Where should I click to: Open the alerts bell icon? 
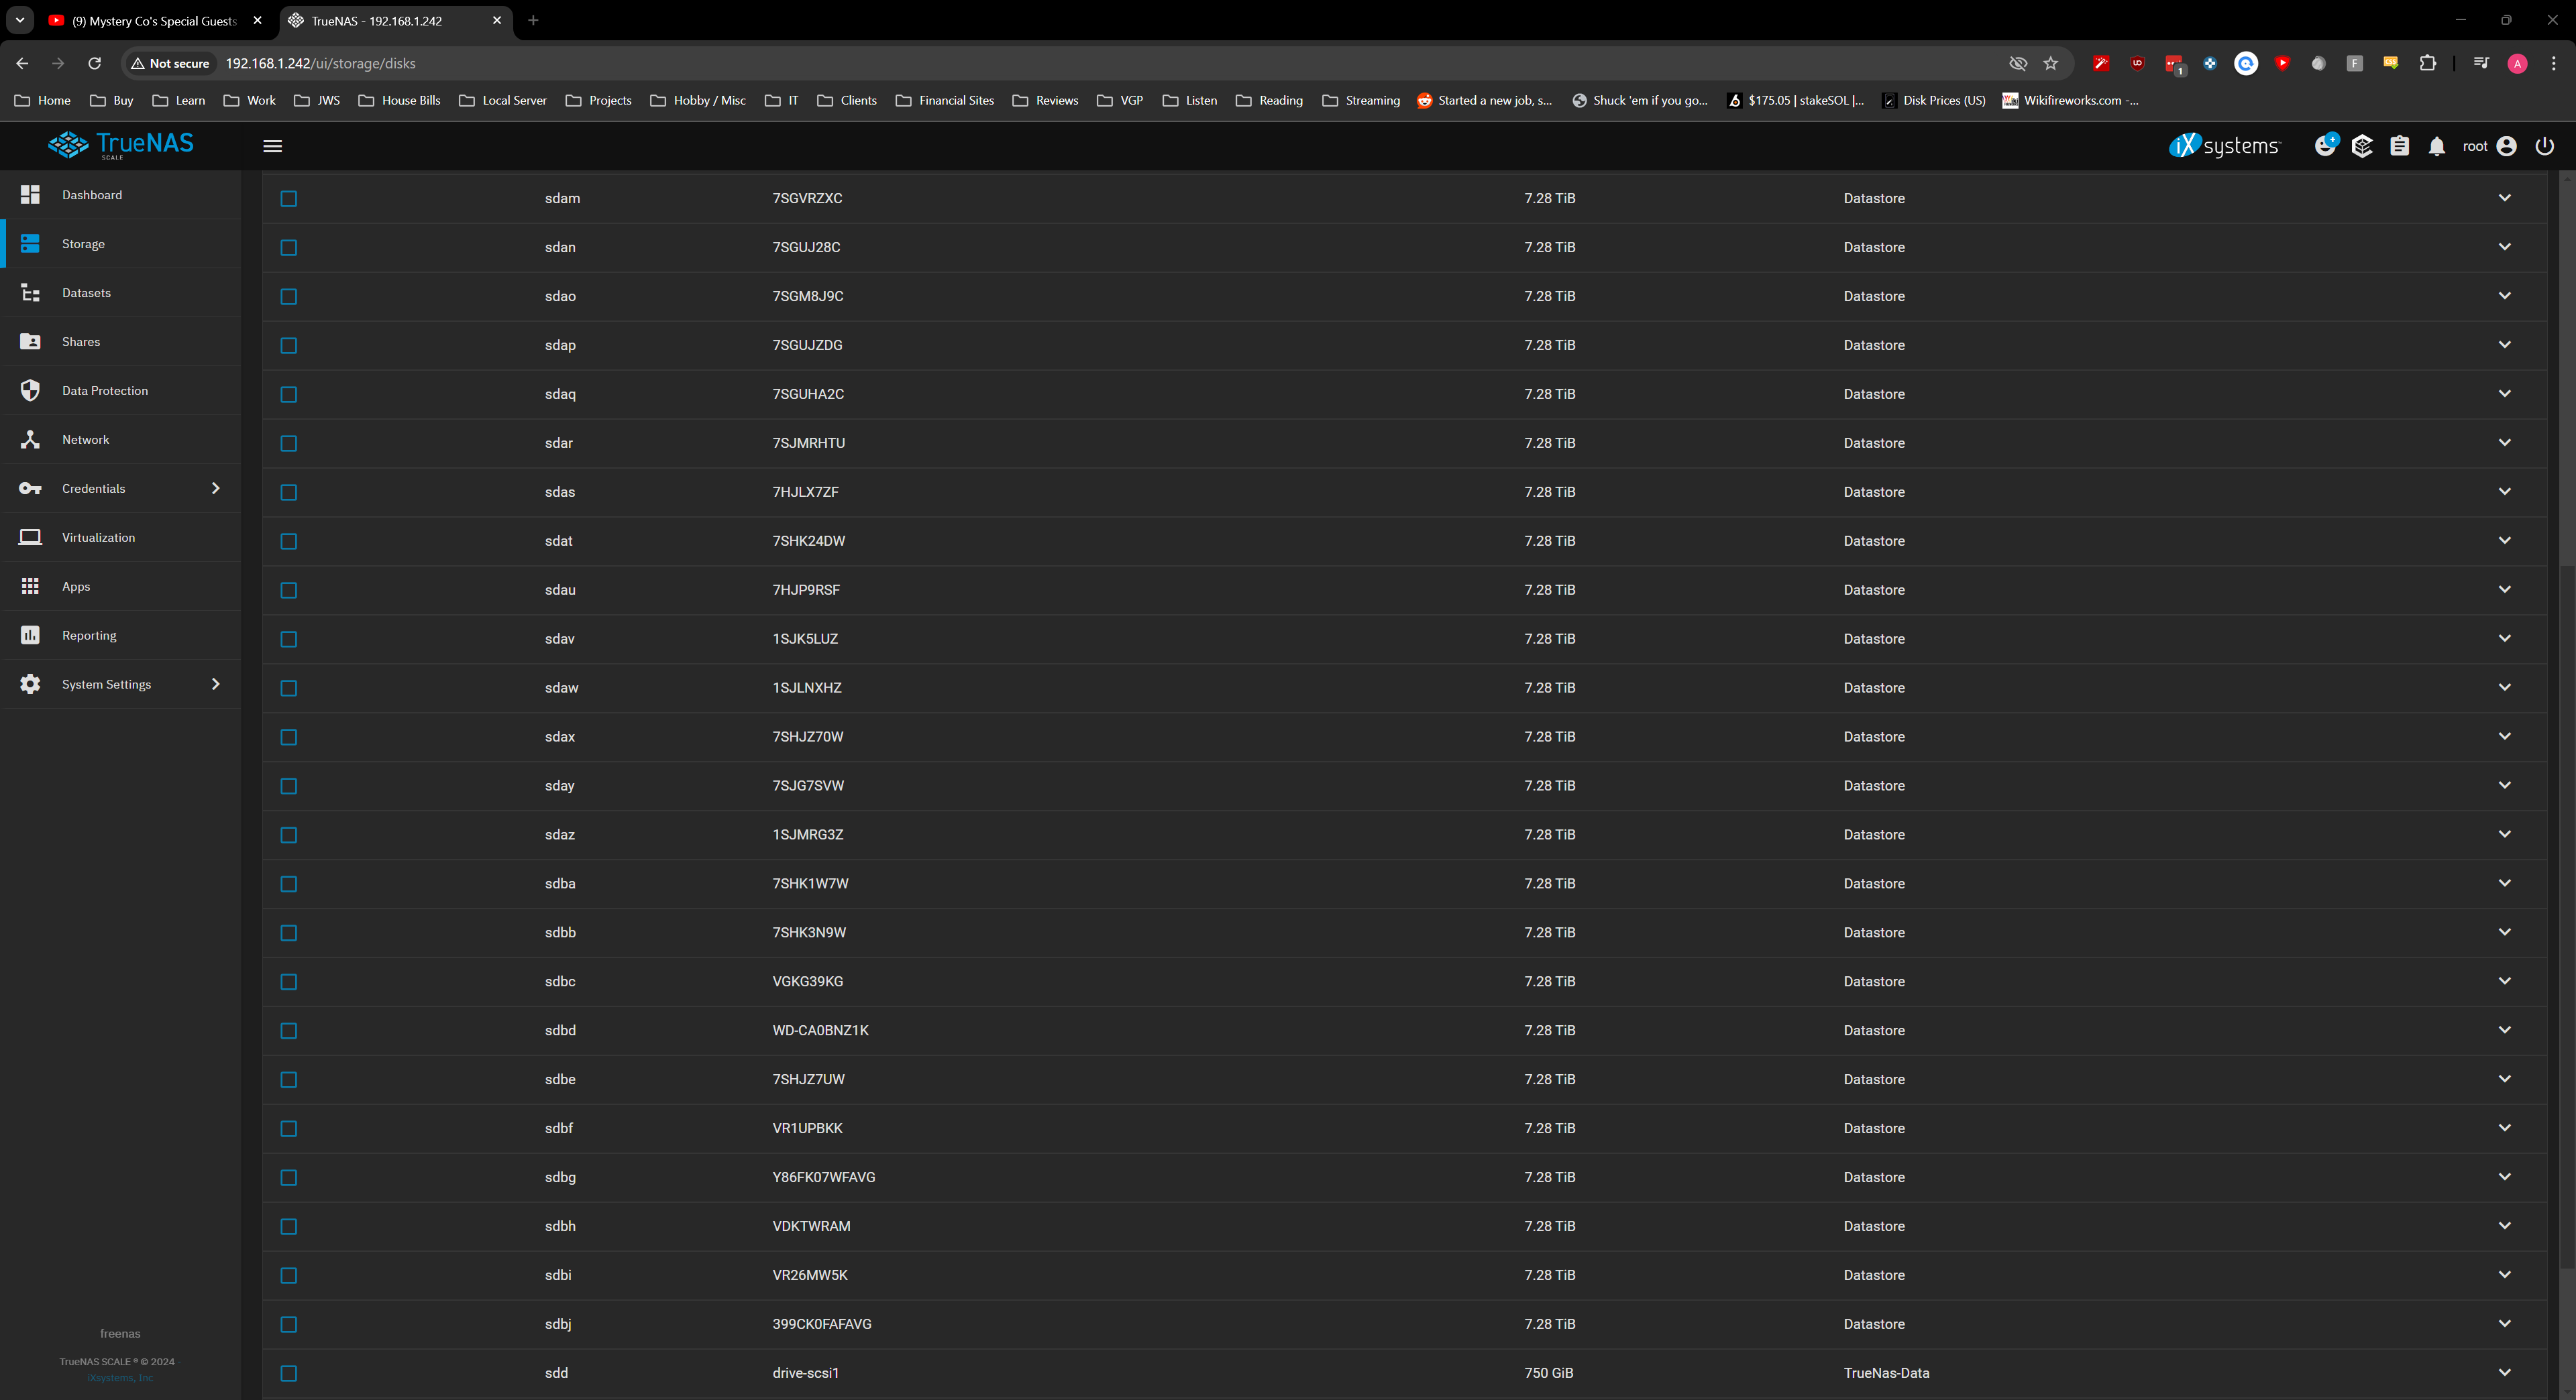click(2437, 146)
